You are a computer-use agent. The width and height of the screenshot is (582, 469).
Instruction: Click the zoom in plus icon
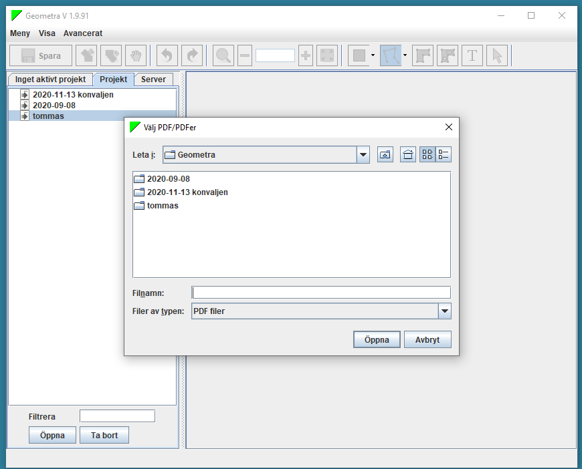point(306,55)
